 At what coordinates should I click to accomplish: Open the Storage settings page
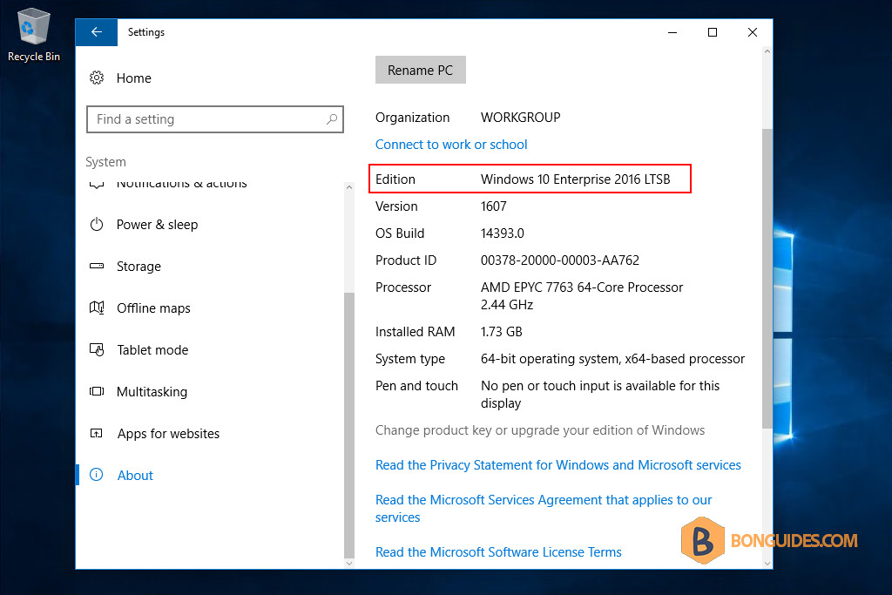[139, 267]
